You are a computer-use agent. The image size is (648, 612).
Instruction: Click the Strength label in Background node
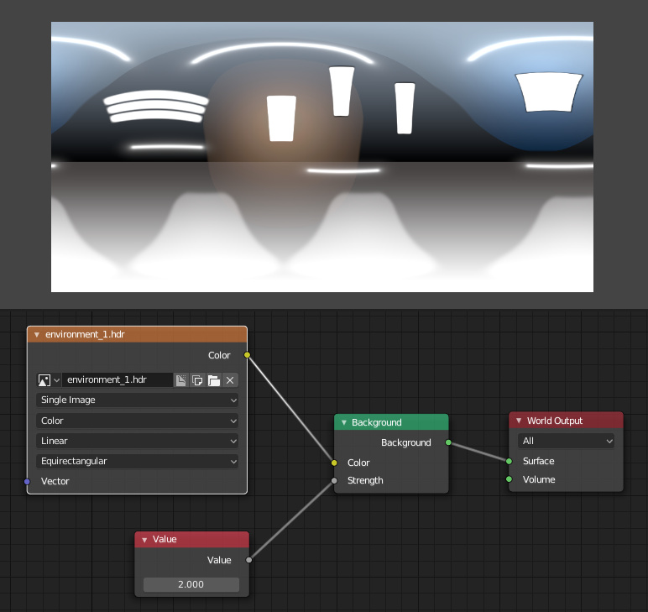(365, 480)
